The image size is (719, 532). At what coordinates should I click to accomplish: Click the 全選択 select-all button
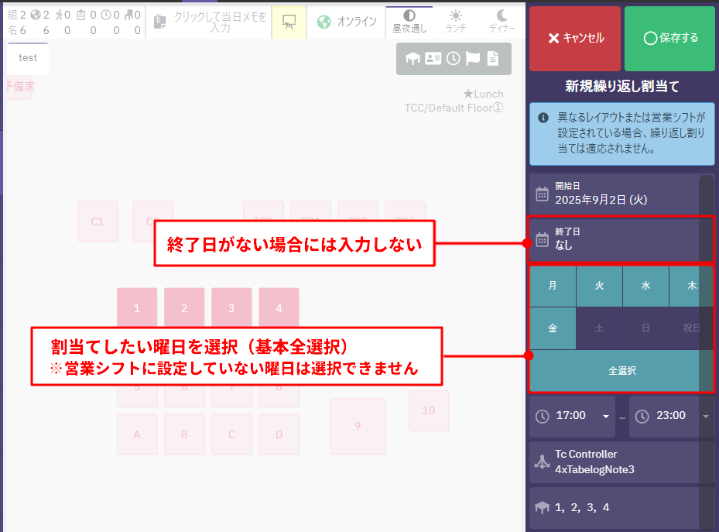coord(621,371)
